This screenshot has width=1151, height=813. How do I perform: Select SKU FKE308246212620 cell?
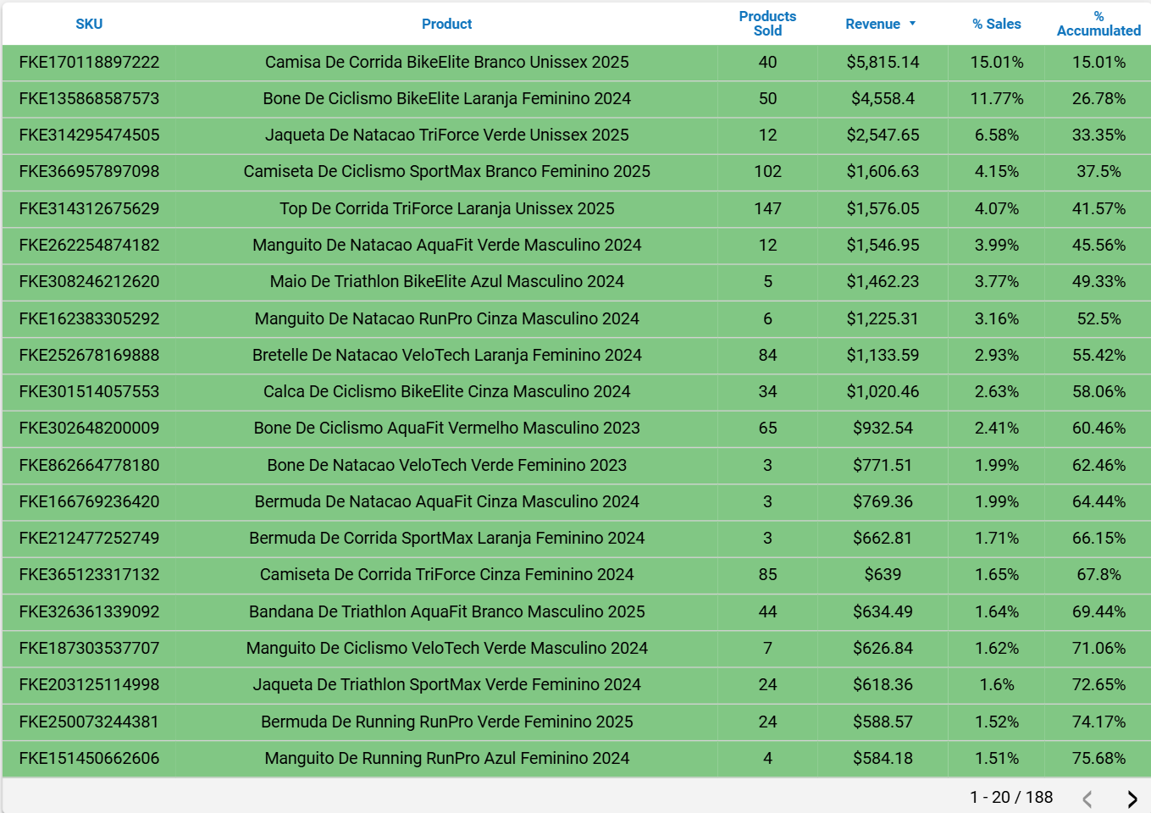click(89, 281)
